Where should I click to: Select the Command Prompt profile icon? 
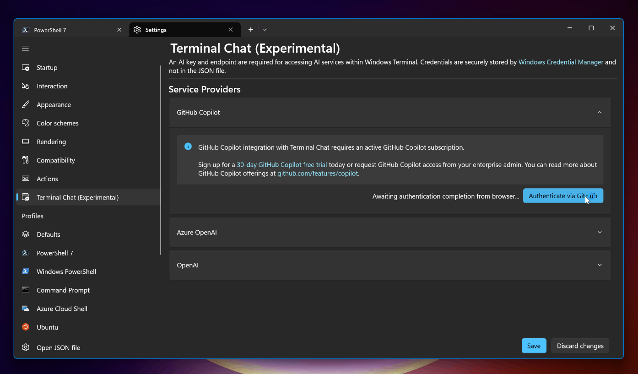[26, 290]
